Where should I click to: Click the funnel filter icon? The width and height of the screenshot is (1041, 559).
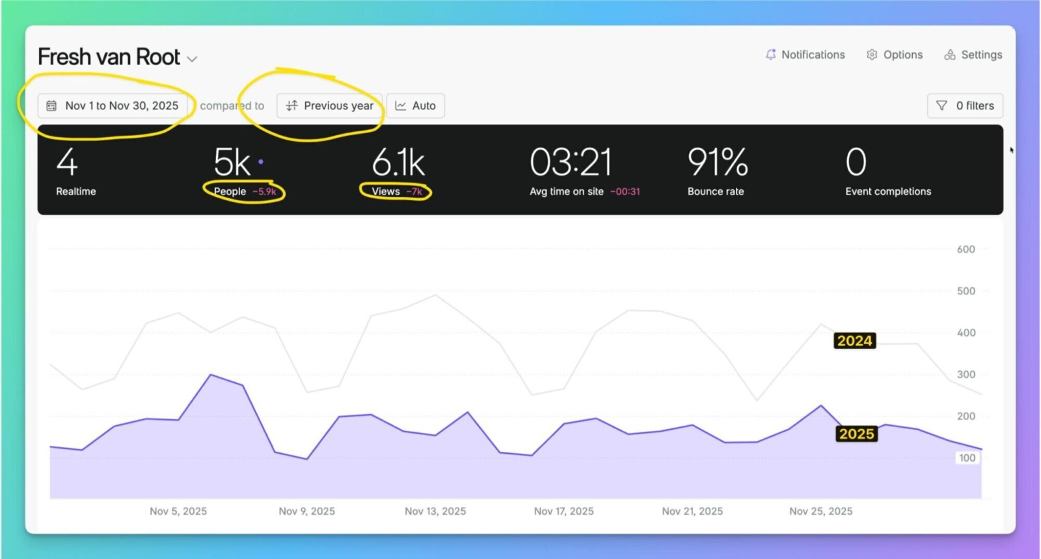coord(941,106)
